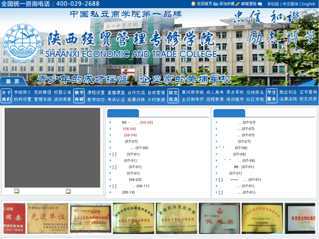The image size is (319, 239).
Task: Click the house icon for 返回首页
Action: point(193,4)
